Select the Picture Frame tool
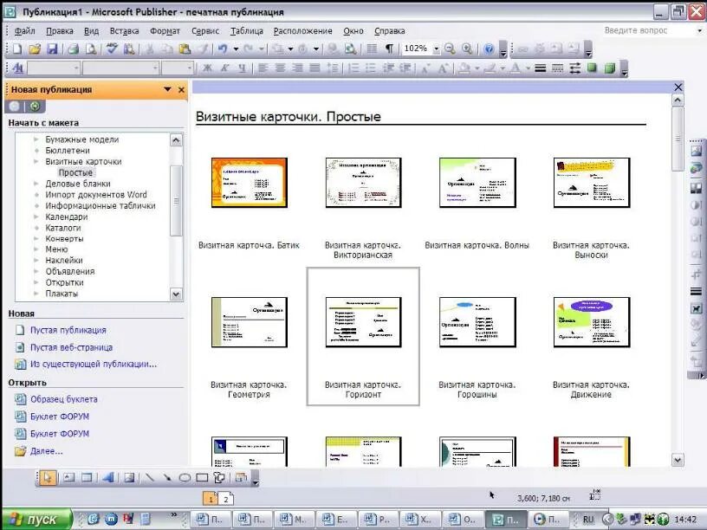This screenshot has width=707, height=530. [x=129, y=478]
